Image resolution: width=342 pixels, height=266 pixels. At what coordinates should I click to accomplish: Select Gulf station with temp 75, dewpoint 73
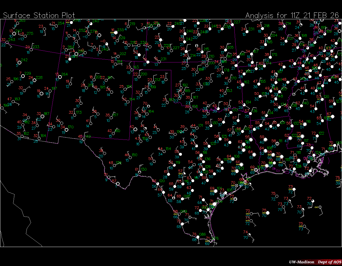(x=304, y=226)
